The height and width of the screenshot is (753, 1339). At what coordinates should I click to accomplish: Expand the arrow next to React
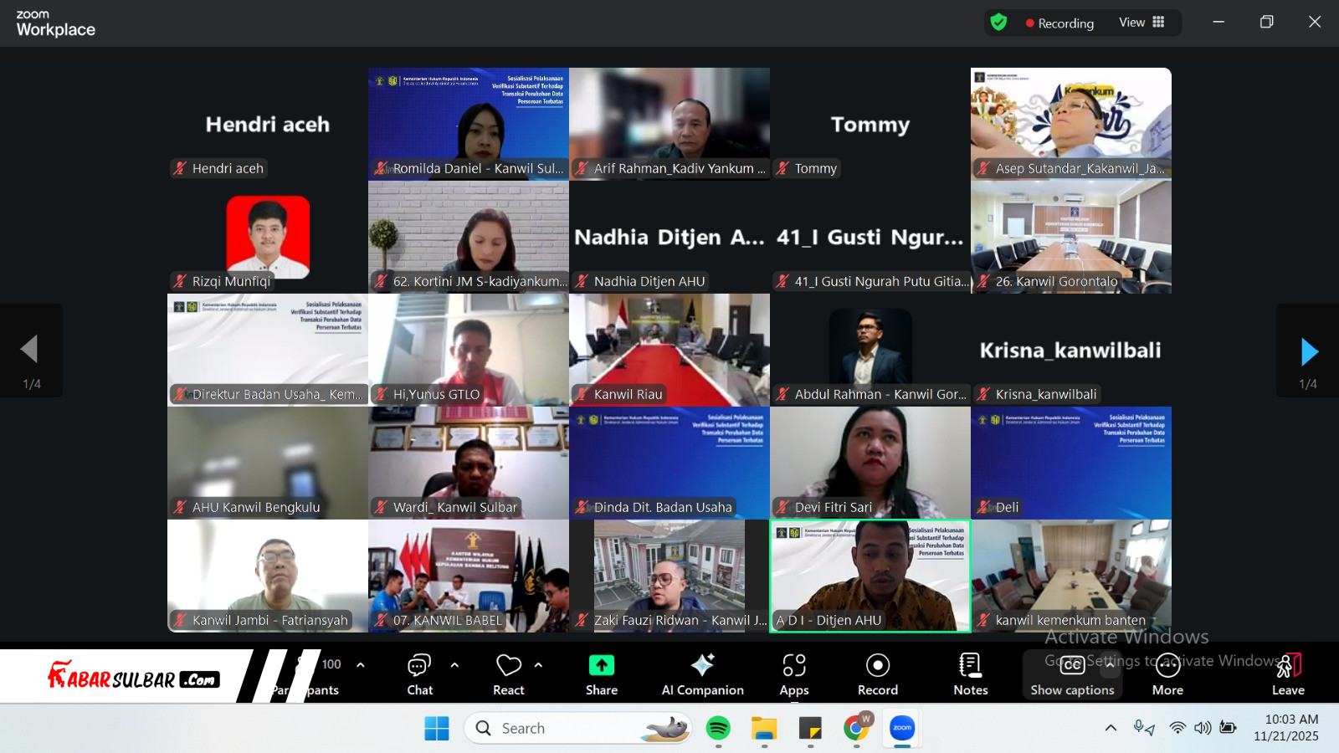(x=538, y=665)
